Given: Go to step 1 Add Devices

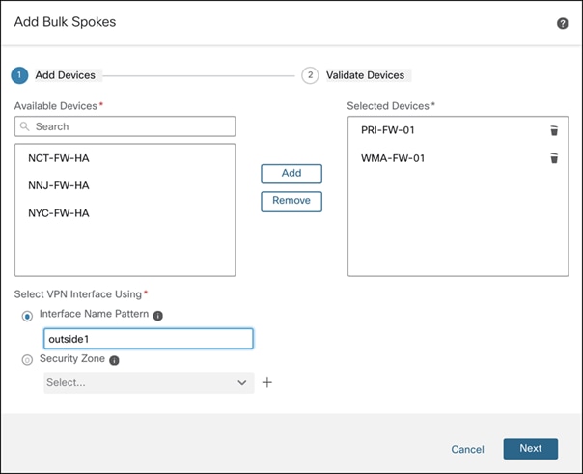Looking at the screenshot, I should [x=20, y=75].
